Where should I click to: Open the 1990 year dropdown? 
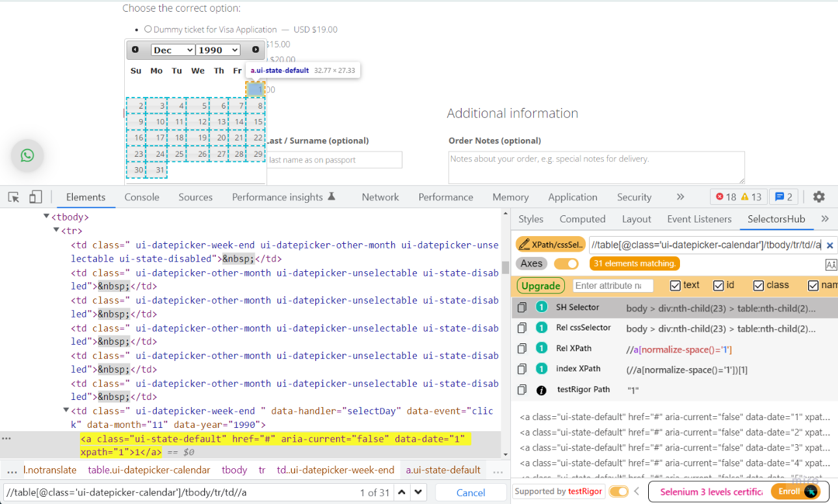(217, 49)
